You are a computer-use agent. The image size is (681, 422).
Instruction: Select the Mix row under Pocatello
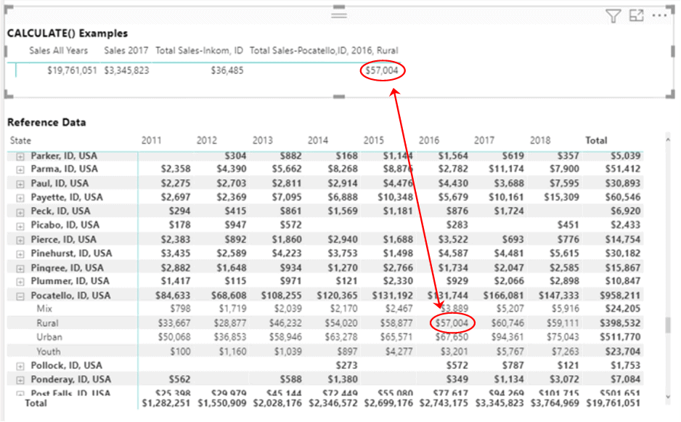44,309
